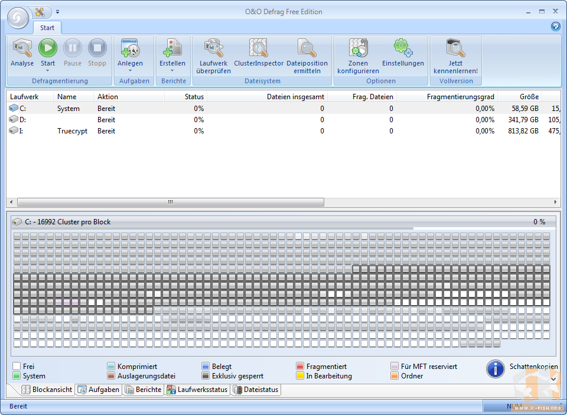
Task: Click the quick access wand icon
Action: [x=40, y=12]
